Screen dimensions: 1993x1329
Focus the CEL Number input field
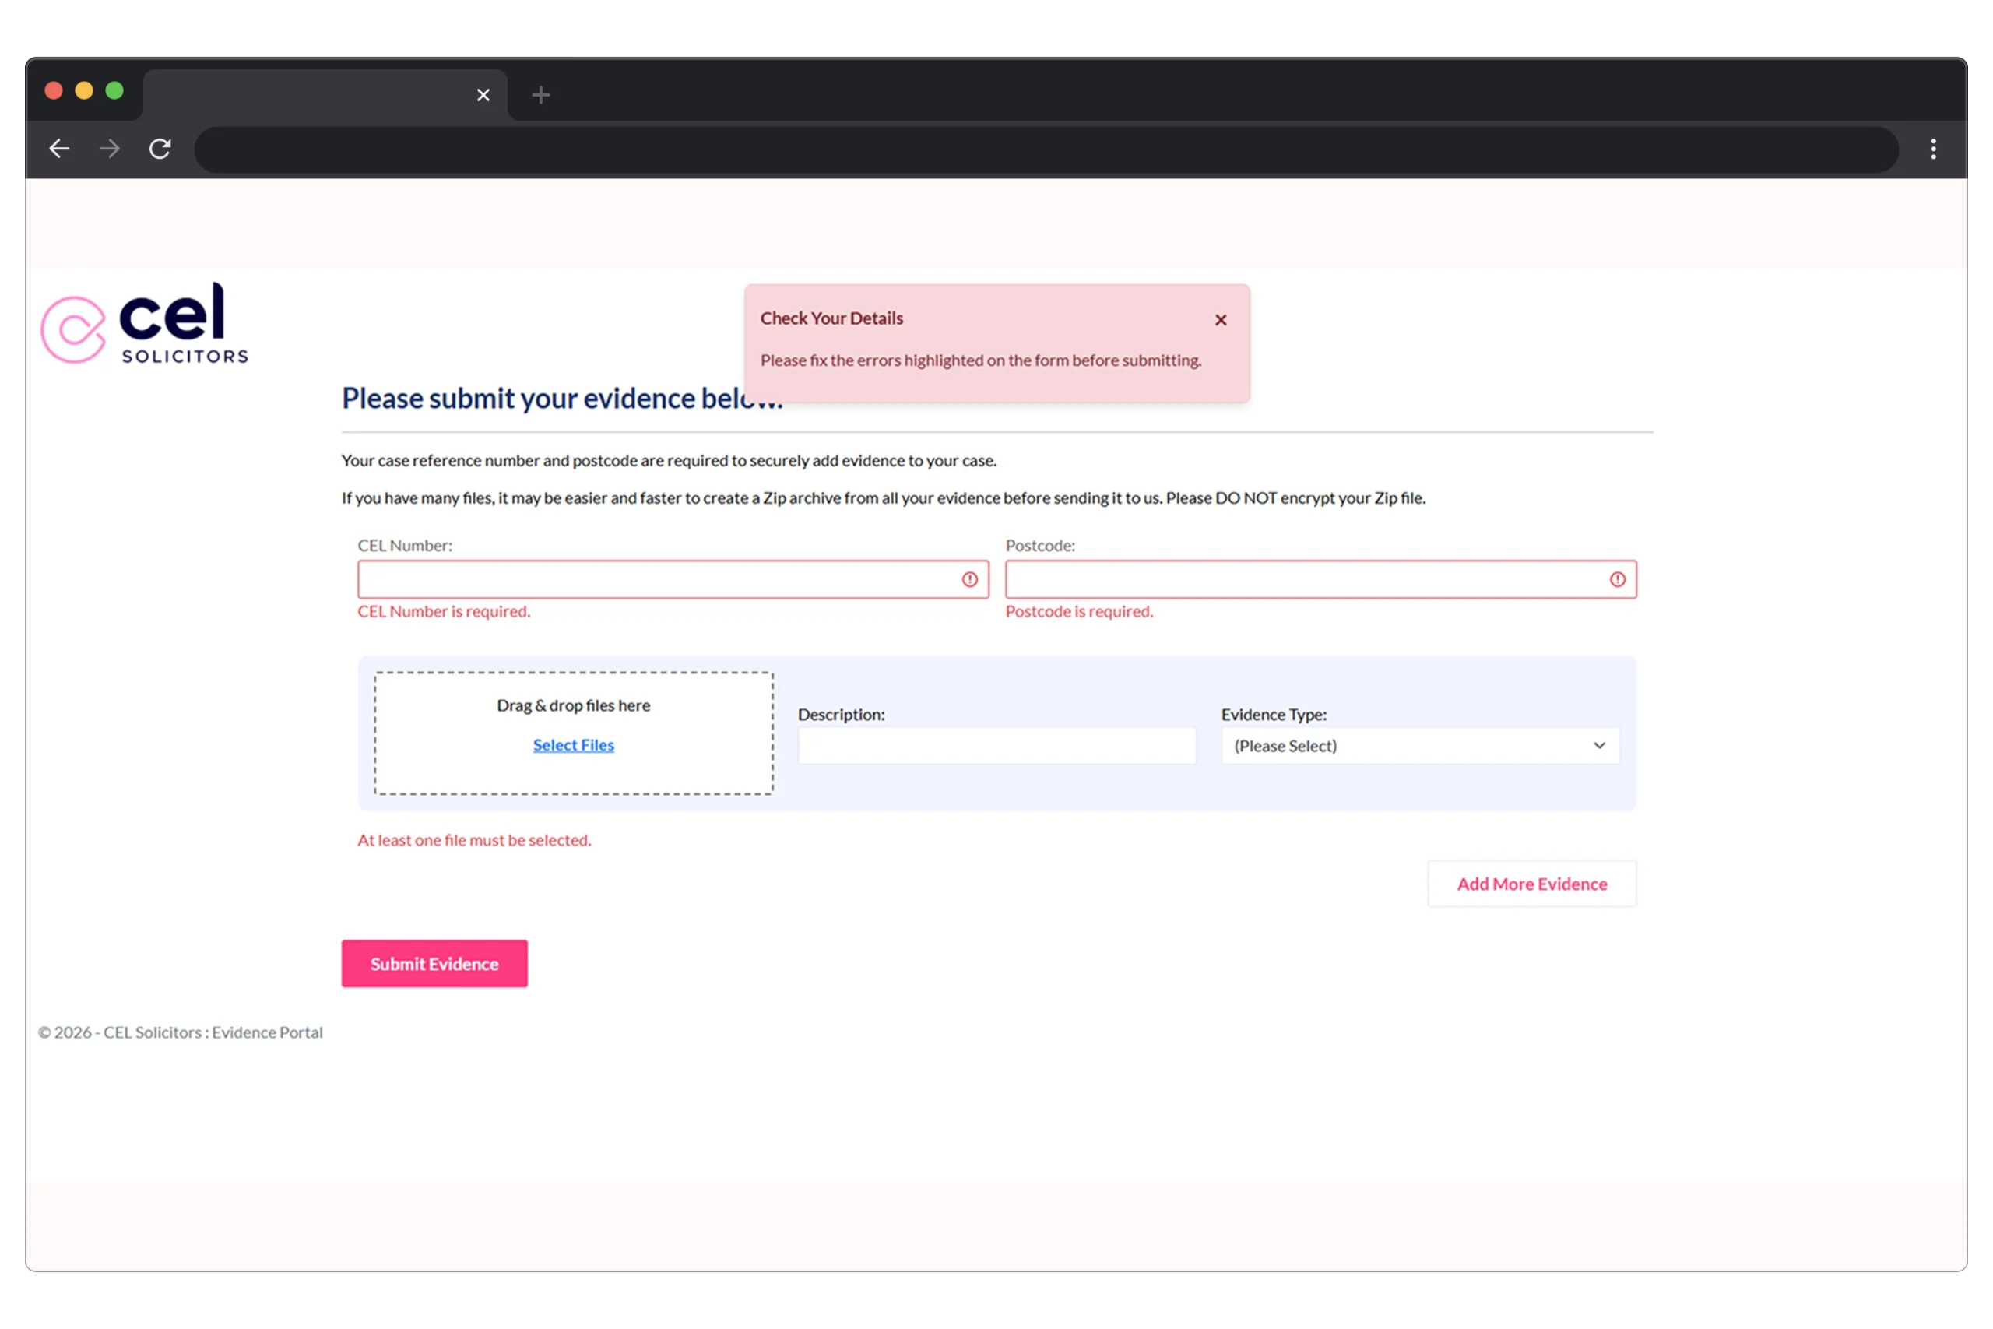point(673,579)
